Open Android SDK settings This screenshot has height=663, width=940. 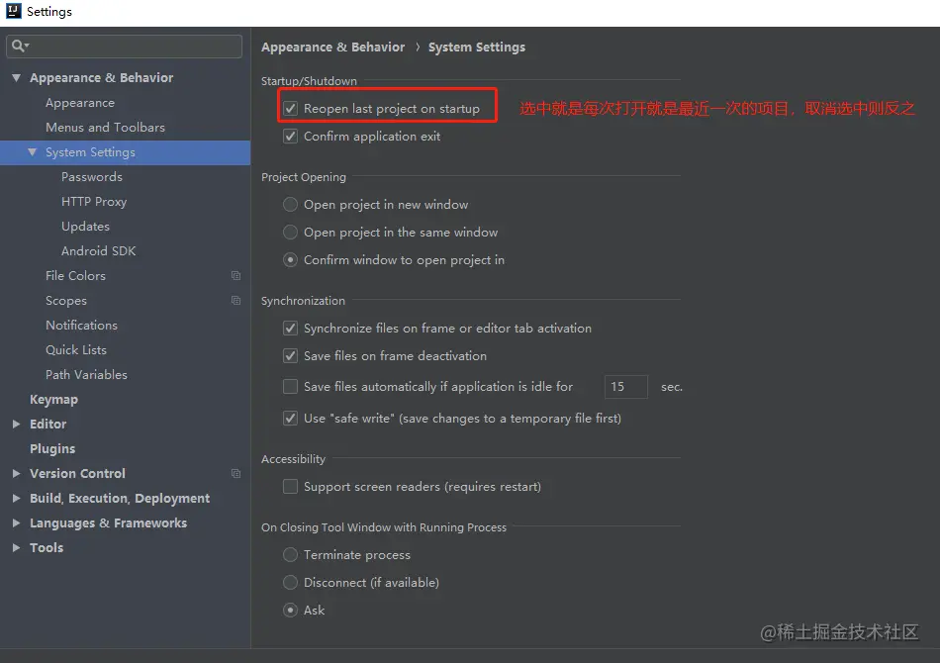pyautogui.click(x=98, y=250)
